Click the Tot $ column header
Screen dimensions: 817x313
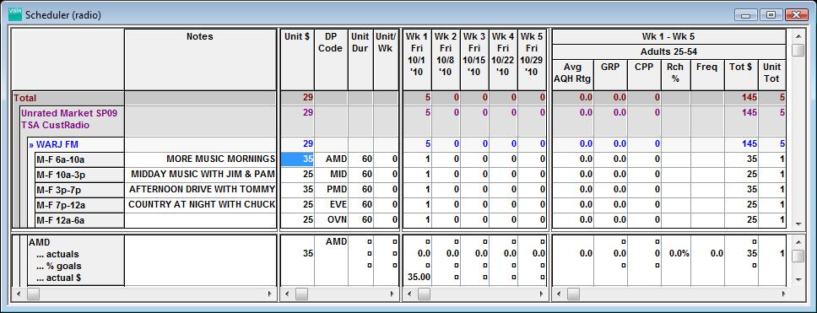[741, 74]
